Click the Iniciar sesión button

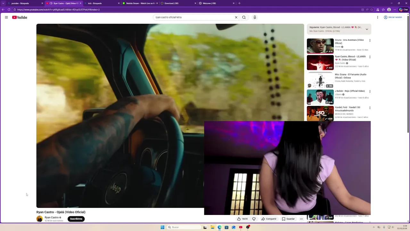[x=393, y=17]
